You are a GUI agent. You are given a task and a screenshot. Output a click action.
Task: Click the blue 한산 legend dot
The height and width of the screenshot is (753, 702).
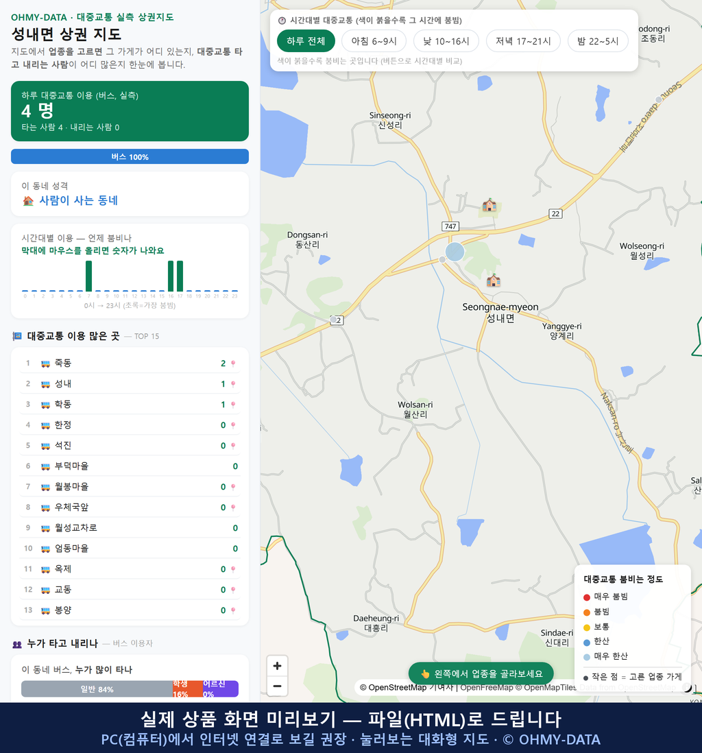tap(587, 643)
